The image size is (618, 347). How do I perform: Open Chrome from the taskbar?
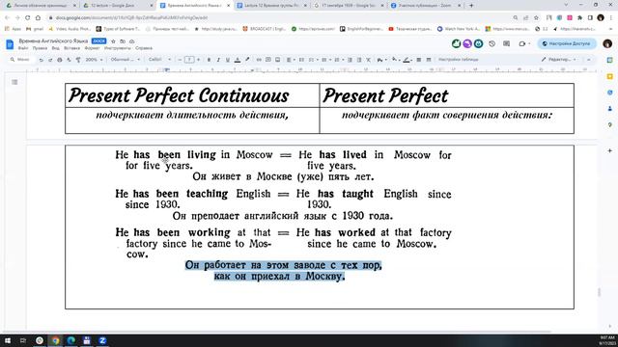tap(56, 340)
